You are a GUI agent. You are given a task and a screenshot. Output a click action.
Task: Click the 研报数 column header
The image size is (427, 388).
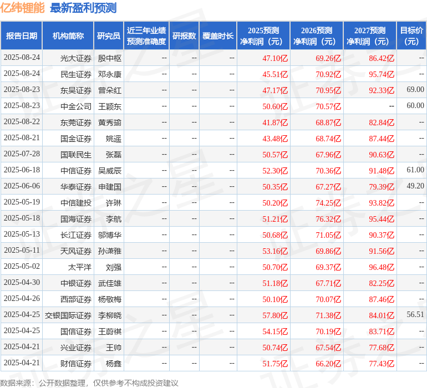tap(184, 35)
